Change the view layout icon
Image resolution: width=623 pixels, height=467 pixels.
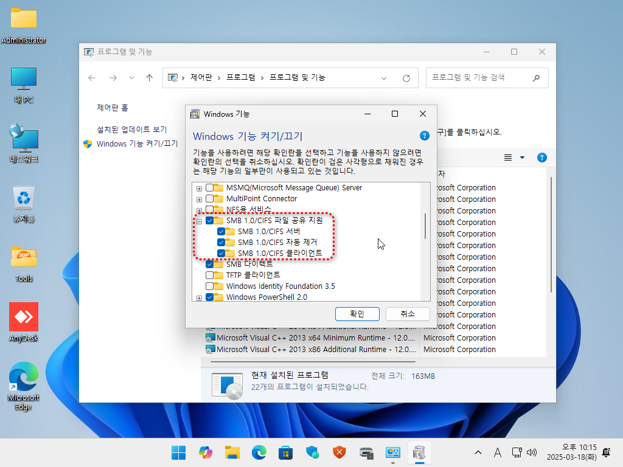[508, 157]
